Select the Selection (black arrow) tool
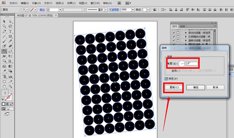The height and width of the screenshot is (138, 234). pyautogui.click(x=4, y=21)
